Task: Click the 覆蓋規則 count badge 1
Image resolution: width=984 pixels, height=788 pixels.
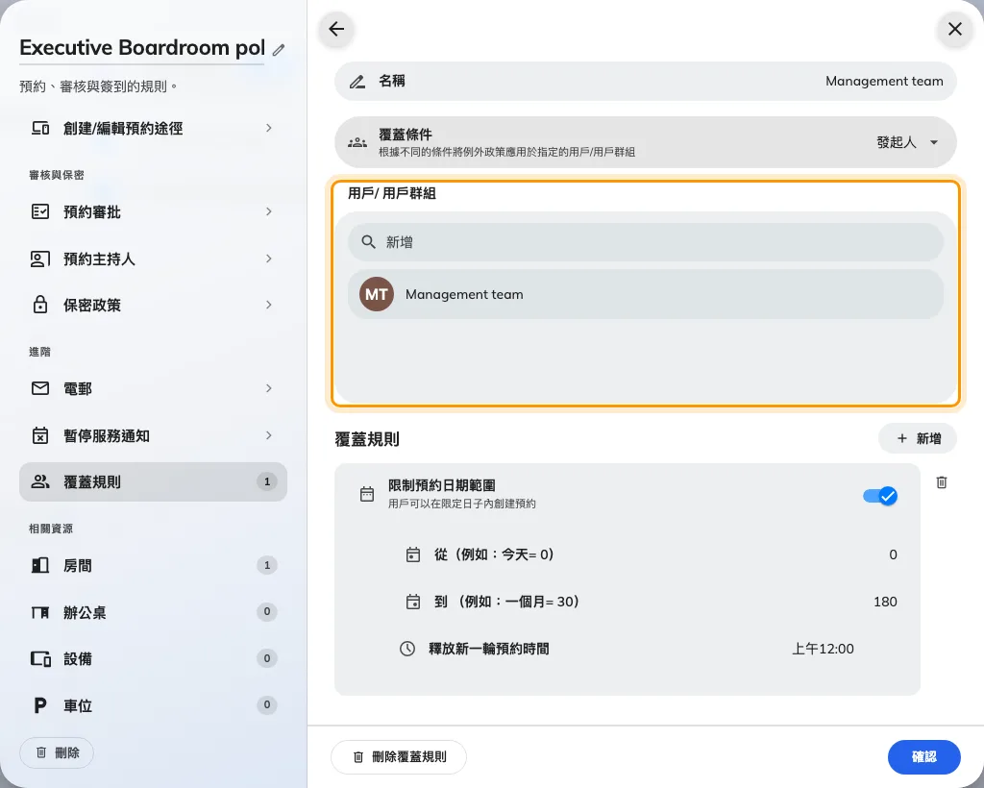Action: pyautogui.click(x=267, y=481)
